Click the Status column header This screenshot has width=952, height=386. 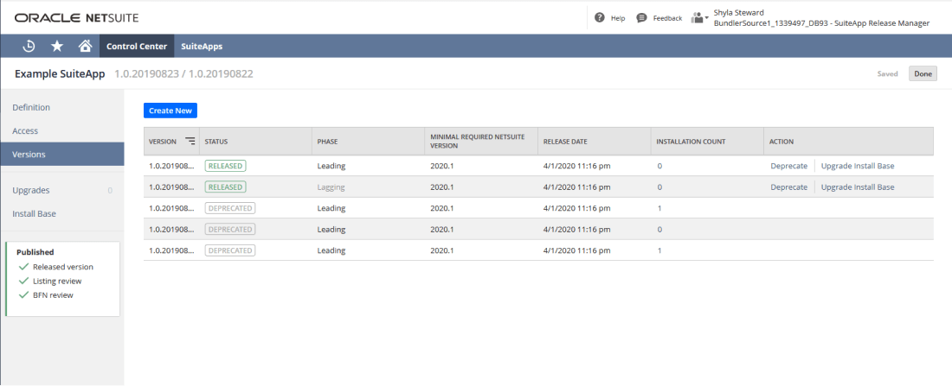(x=217, y=141)
